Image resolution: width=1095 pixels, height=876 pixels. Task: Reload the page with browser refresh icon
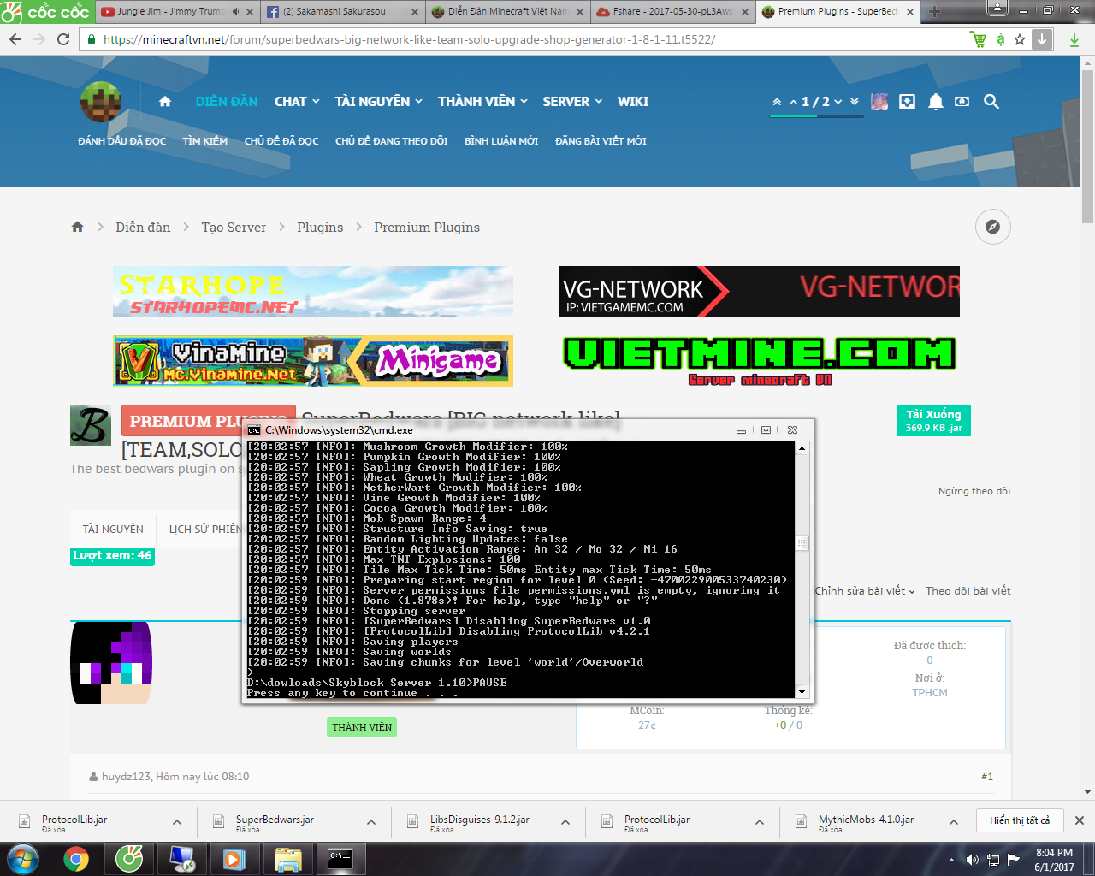(x=63, y=39)
